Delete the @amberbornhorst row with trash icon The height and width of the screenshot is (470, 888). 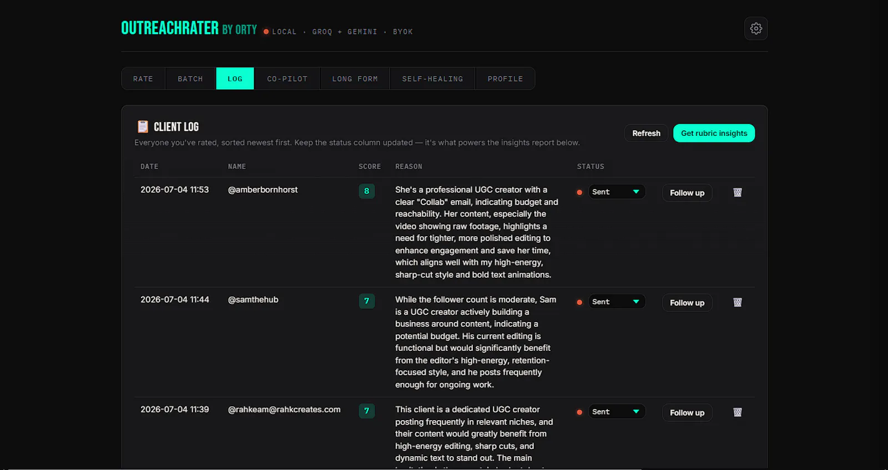738,192
